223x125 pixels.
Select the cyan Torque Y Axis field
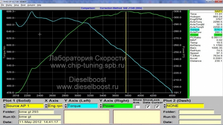tap(83, 106)
